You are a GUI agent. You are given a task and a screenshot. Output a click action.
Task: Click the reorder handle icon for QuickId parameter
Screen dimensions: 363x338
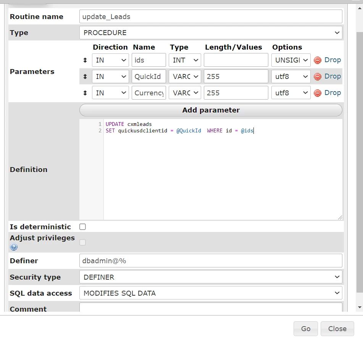point(85,77)
